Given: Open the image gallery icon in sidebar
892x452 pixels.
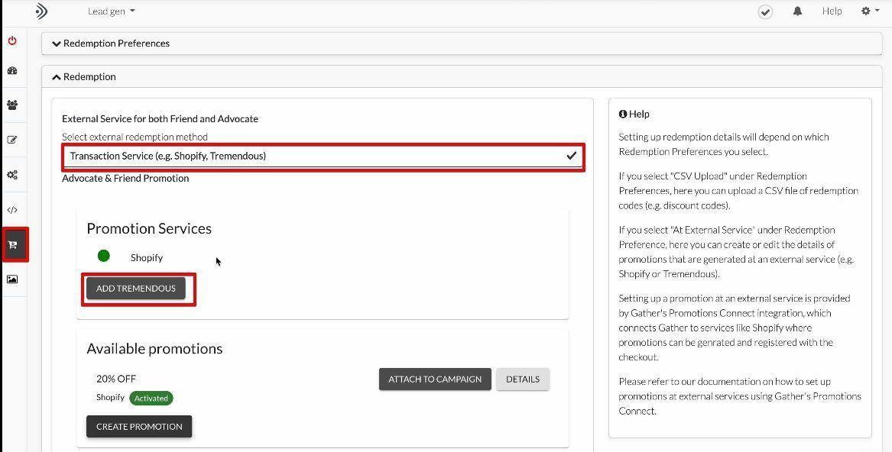Looking at the screenshot, I should (12, 279).
